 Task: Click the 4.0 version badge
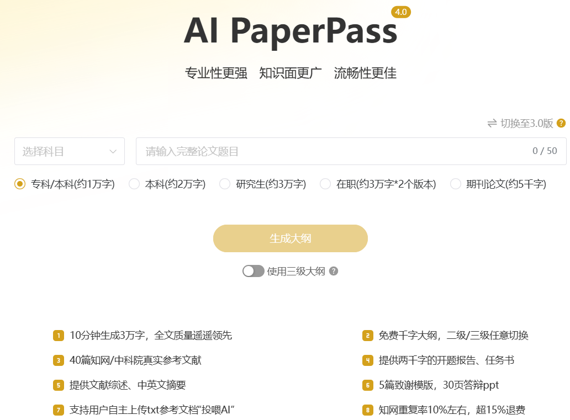pos(401,12)
